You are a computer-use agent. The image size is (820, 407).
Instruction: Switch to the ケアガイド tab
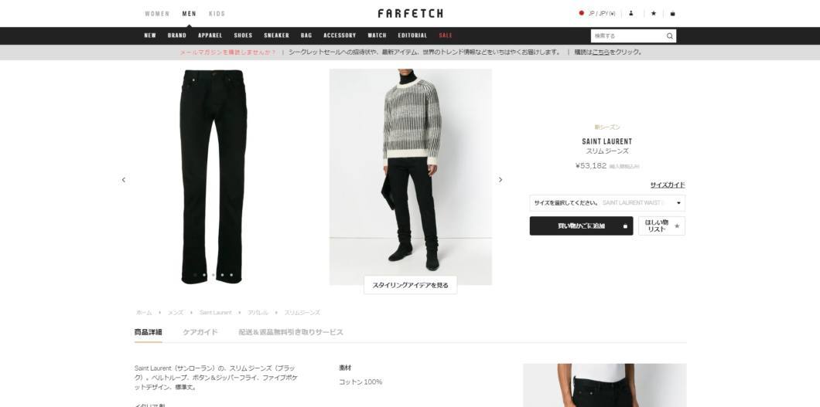(x=200, y=332)
